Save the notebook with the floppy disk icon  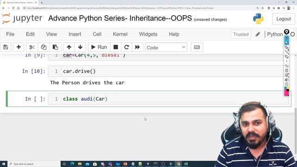[x=6, y=47]
